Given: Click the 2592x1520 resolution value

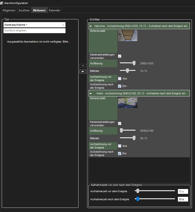Looking at the screenshot, I should tap(147, 63).
